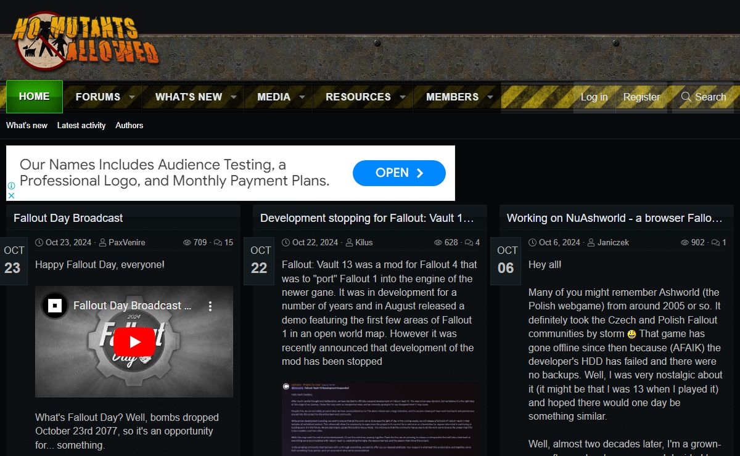Click the OPEN button in the ad
This screenshot has width=740, height=456.
click(399, 173)
